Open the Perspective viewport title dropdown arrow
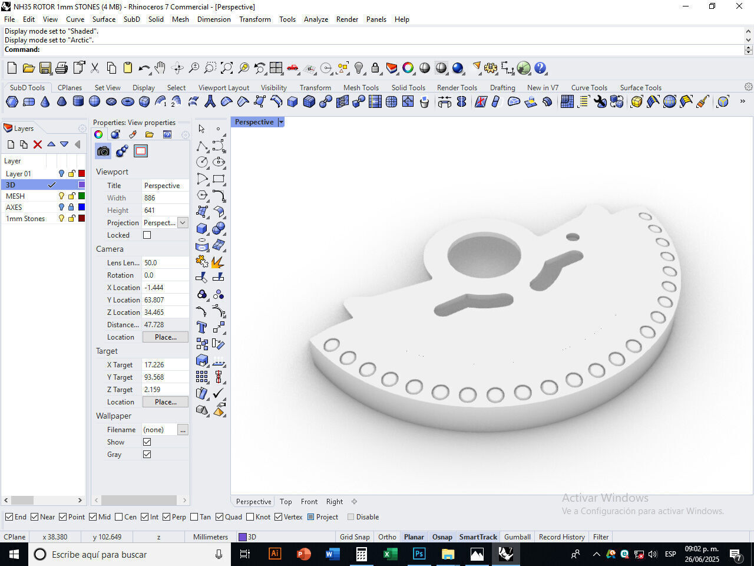Viewport: 754px width, 566px height. 281,122
